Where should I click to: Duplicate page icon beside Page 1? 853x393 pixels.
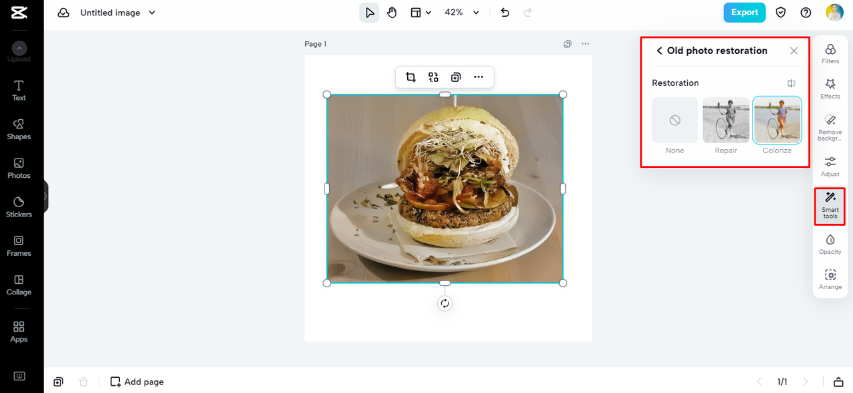(x=567, y=44)
